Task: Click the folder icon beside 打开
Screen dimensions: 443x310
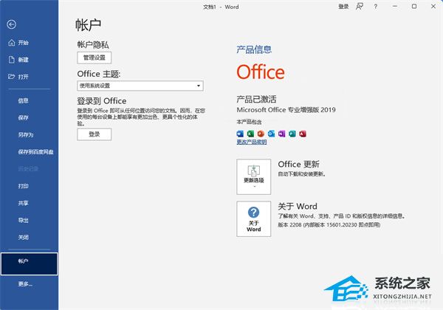Action: [x=11, y=77]
